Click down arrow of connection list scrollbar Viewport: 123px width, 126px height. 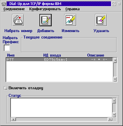point(115,79)
